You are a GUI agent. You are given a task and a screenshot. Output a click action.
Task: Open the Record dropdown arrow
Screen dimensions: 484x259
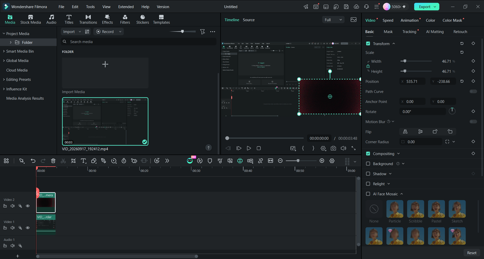point(120,32)
